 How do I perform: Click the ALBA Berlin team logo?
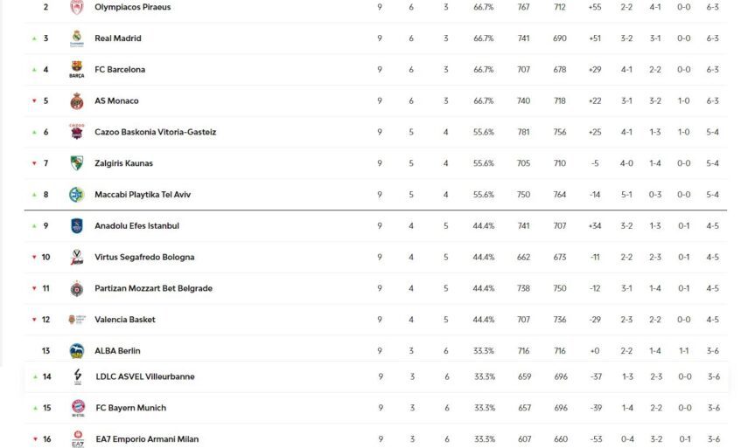click(77, 351)
